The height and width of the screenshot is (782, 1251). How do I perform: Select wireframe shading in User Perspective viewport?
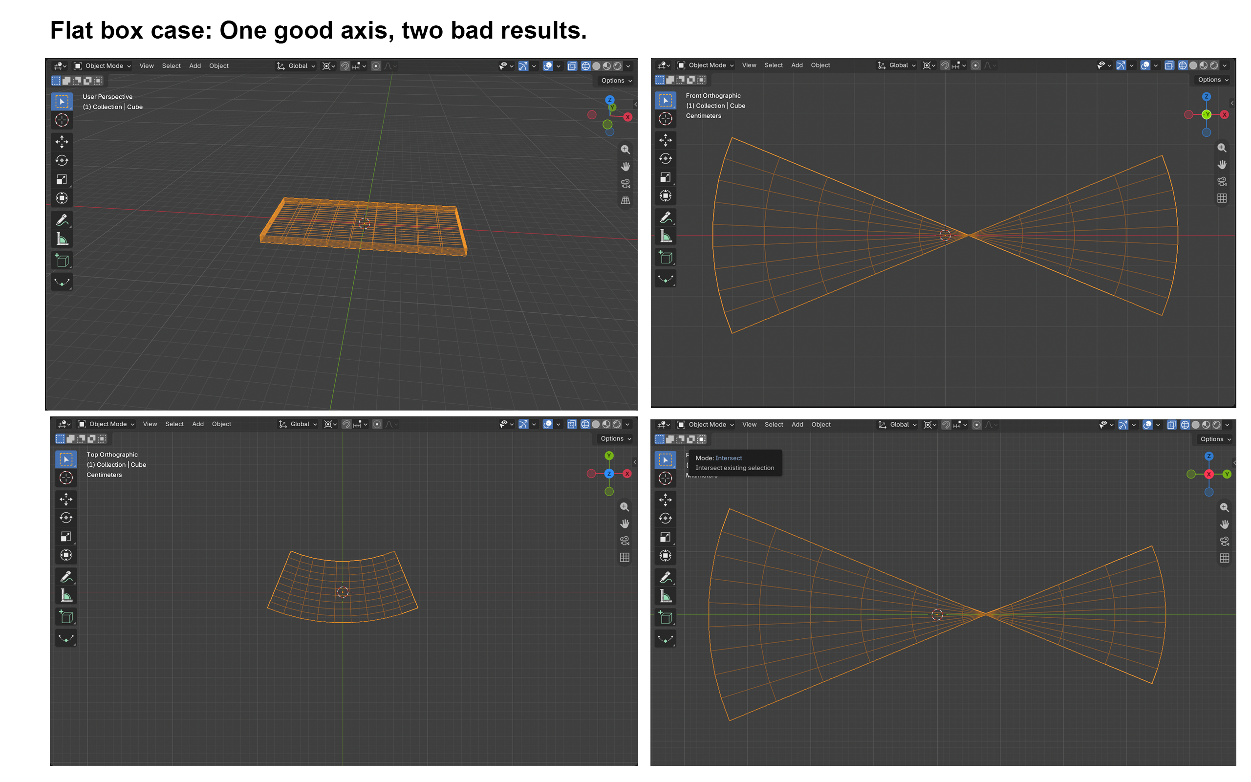click(586, 66)
